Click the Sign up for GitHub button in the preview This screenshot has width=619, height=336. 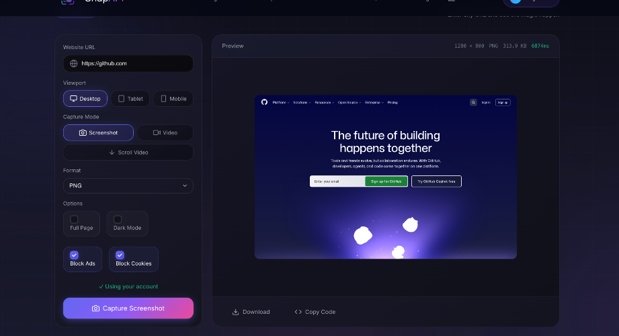point(386,181)
